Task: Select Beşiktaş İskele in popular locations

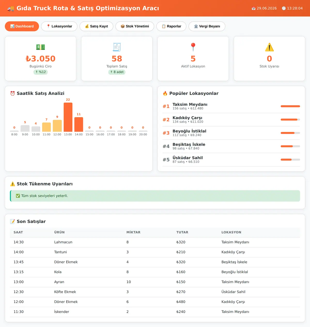Action: [231, 146]
